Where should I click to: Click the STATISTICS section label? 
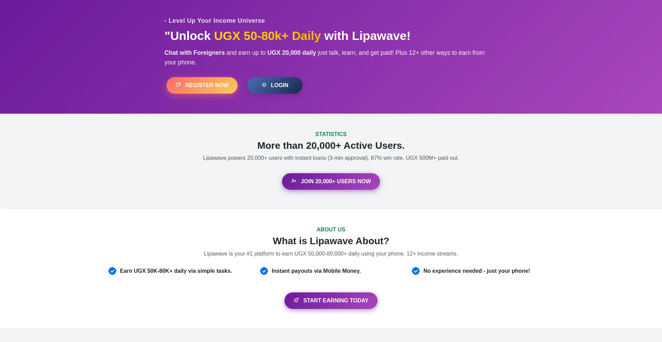point(331,134)
